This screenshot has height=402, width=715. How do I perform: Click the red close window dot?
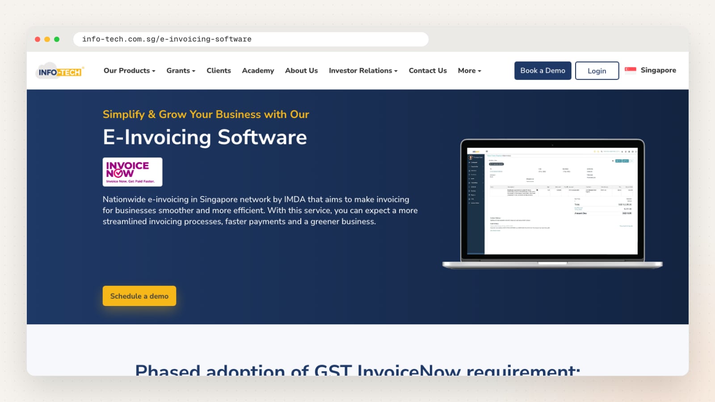(x=38, y=39)
